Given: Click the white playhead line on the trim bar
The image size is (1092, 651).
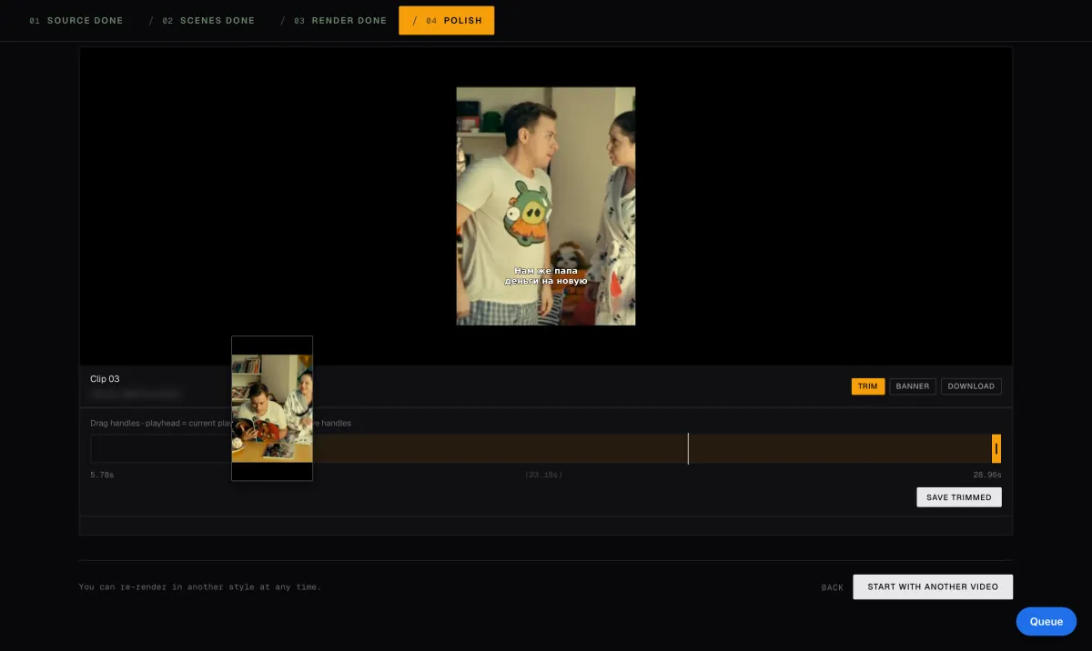Looking at the screenshot, I should coord(688,448).
